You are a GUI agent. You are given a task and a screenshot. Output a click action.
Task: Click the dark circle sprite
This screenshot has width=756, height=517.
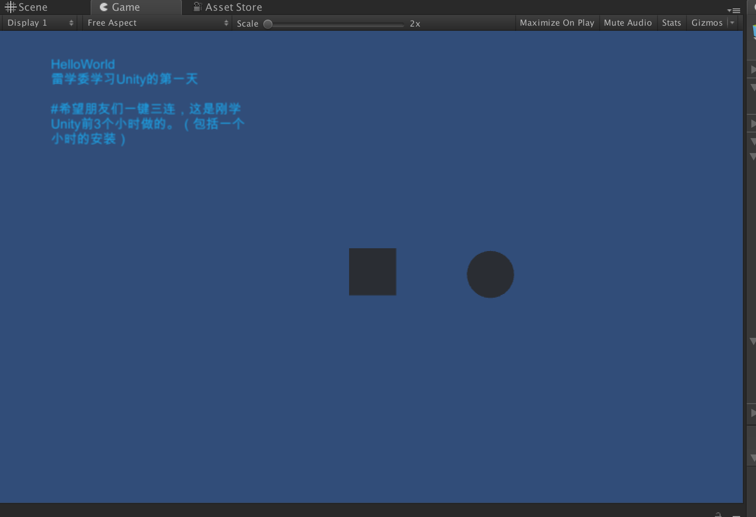(490, 274)
